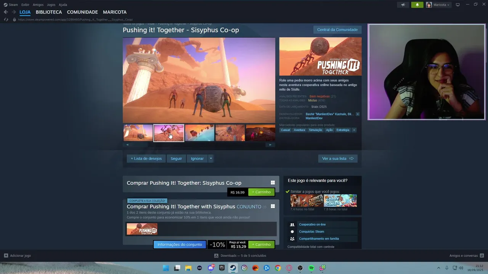Screen dimensions: 488x274
Task: Add game to Lista de desejos
Action: pos(146,159)
